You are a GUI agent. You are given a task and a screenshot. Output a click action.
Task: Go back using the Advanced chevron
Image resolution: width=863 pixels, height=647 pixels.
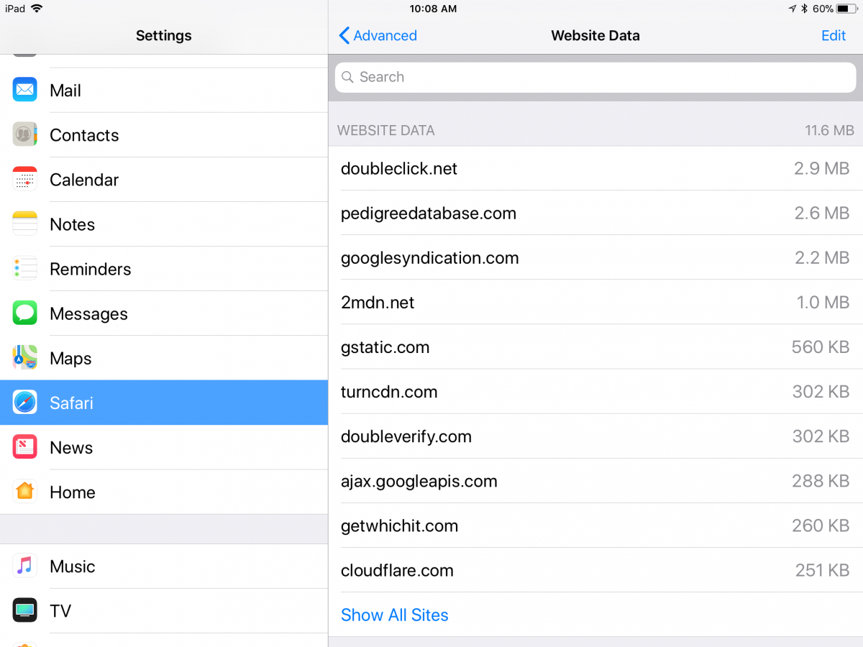click(344, 35)
